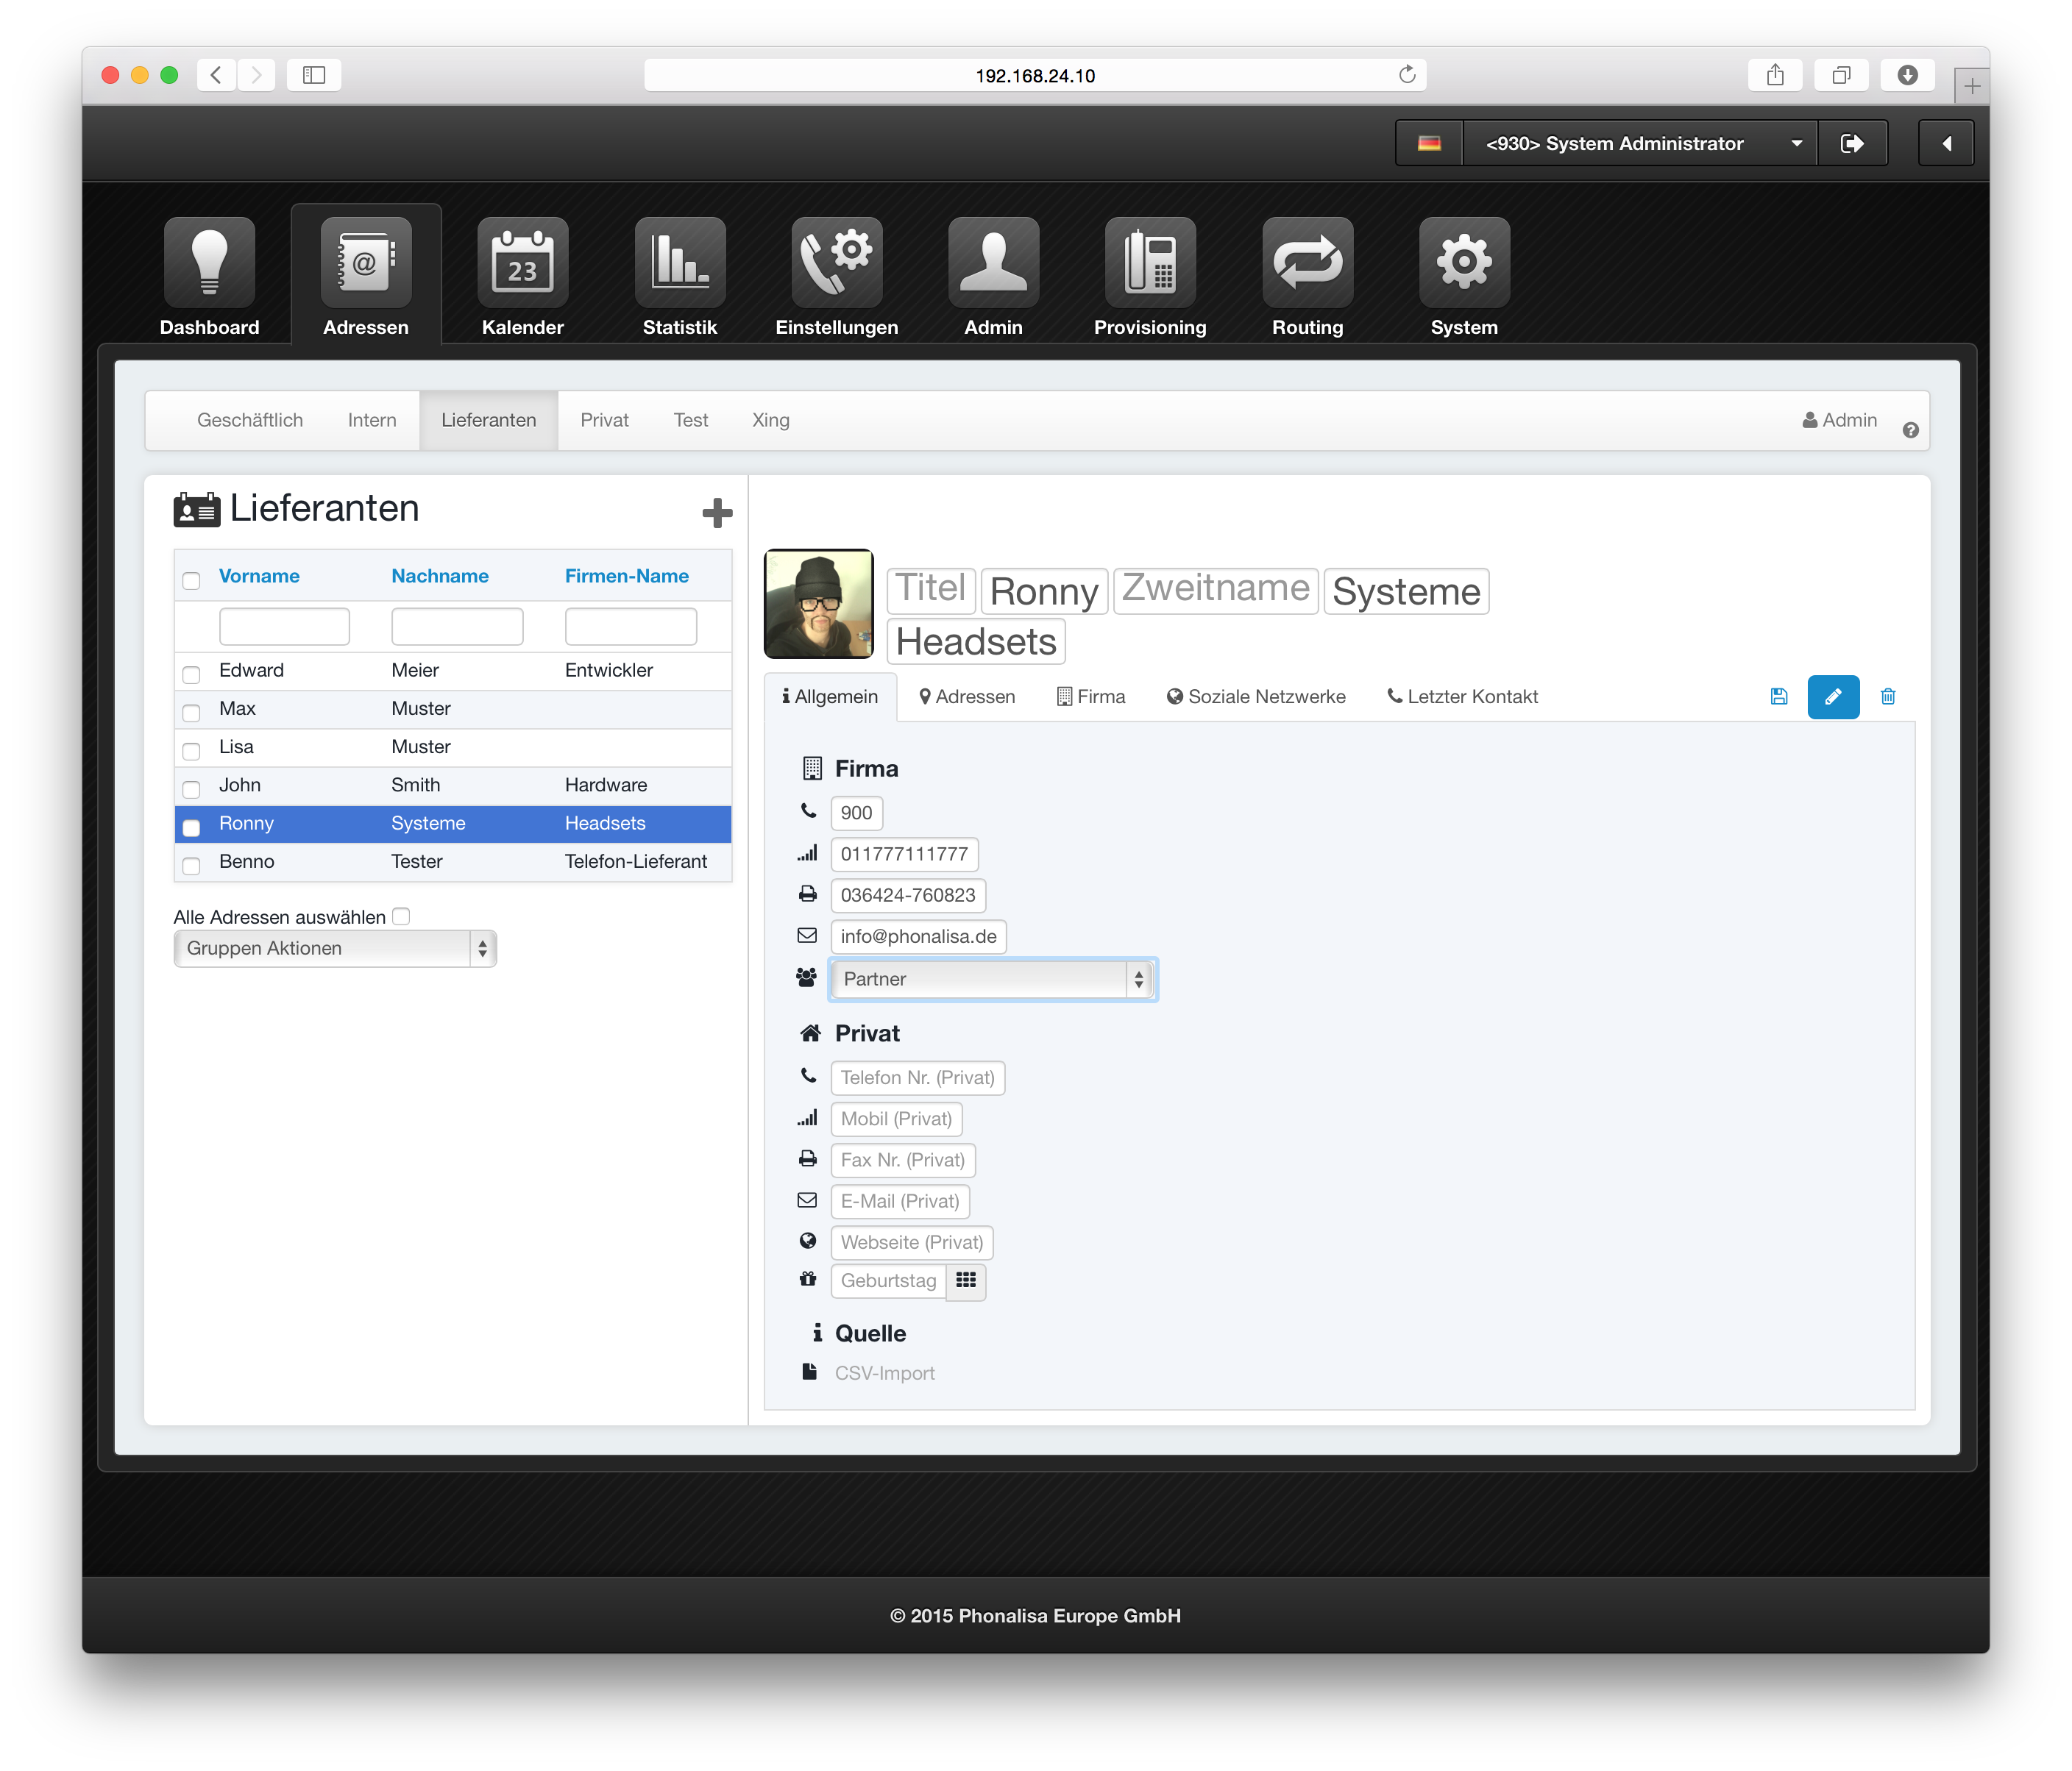Open the System Administrator user dropdown

pyautogui.click(x=1640, y=143)
